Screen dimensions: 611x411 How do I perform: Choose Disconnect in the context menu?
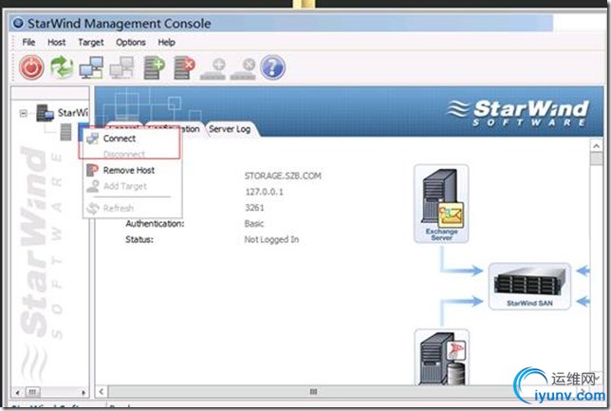pyautogui.click(x=132, y=154)
